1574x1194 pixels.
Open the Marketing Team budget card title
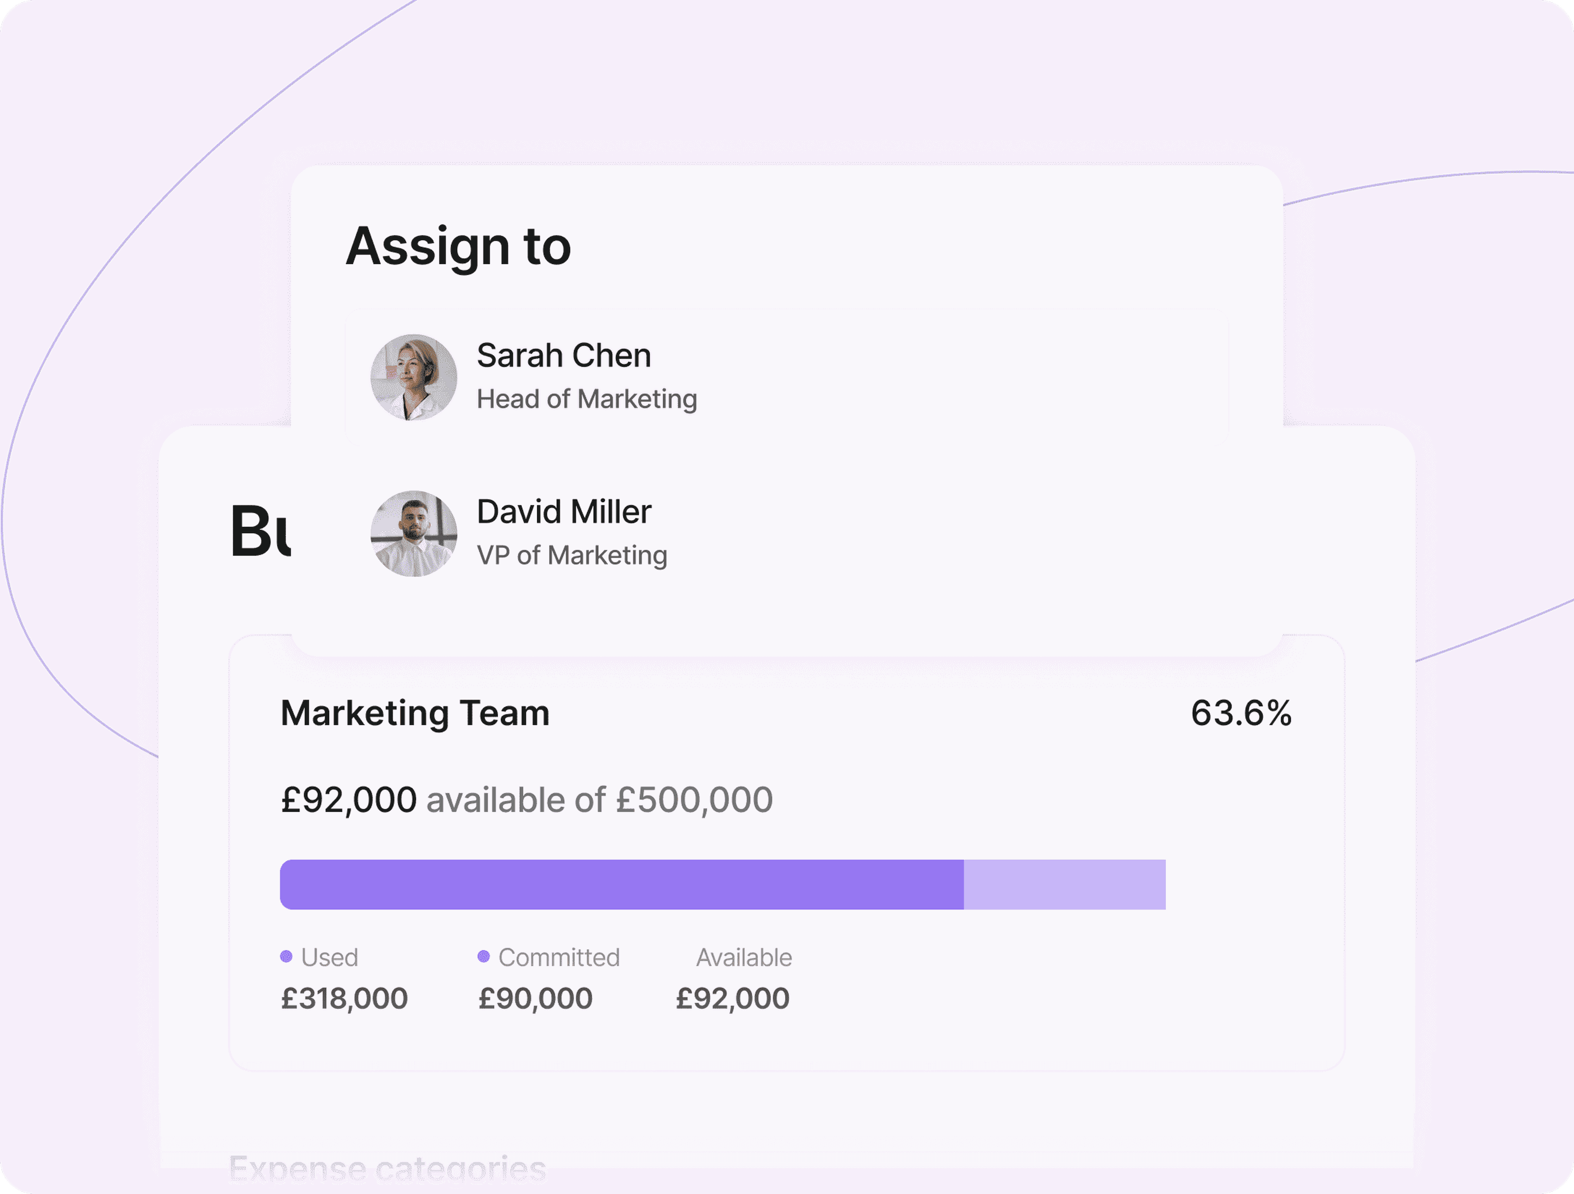coord(415,713)
